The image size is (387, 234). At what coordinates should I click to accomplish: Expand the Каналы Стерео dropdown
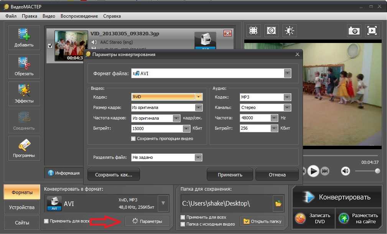point(287,107)
